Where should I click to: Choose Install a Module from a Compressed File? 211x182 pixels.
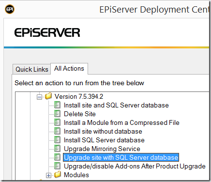121,122
